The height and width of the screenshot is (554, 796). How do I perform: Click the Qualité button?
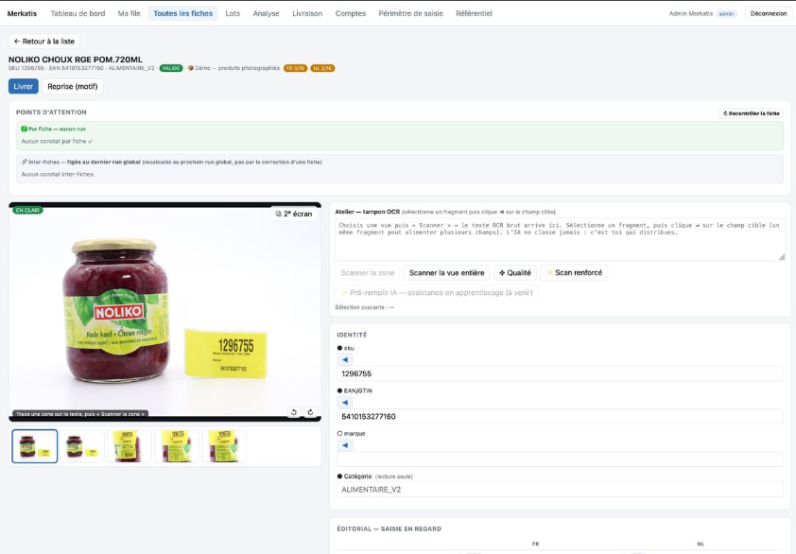(x=515, y=272)
